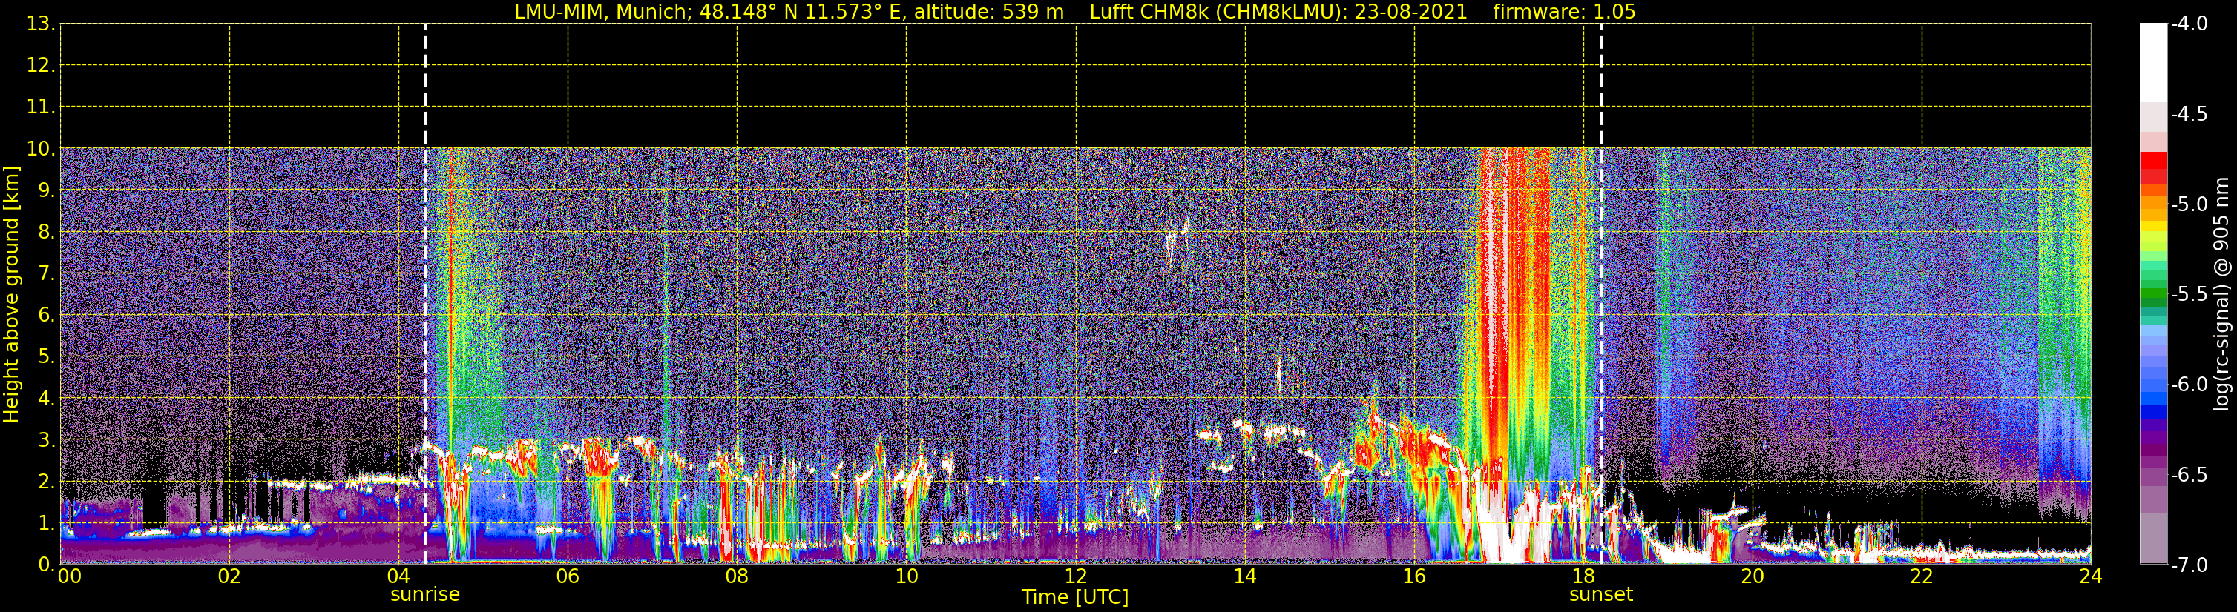The image size is (2237, 612).
Task: Click the '10.' tick on the height axis
Action: 40,149
